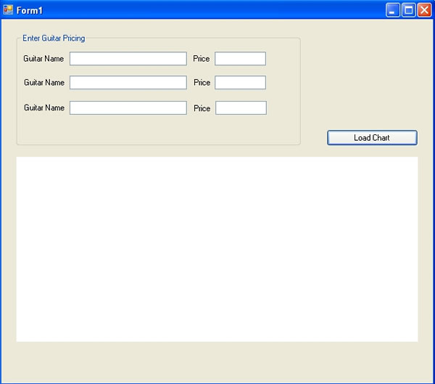Click the third row's Guitar Name label
Image resolution: width=435 pixels, height=384 pixels.
[x=43, y=108]
